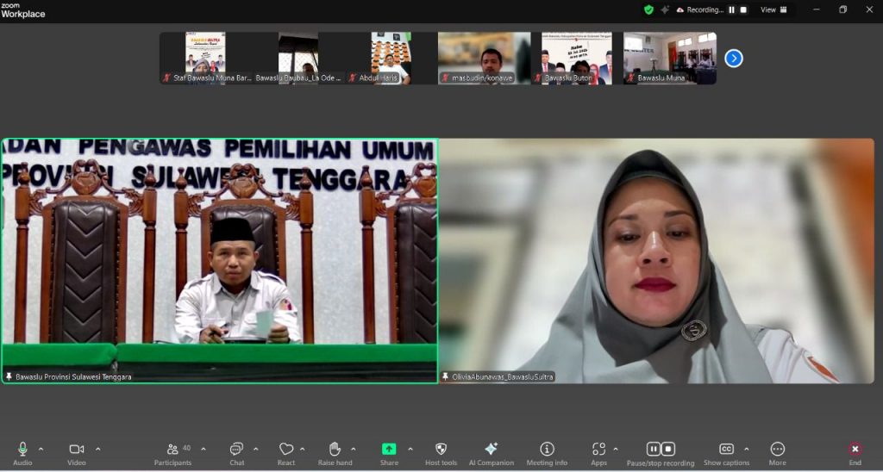This screenshot has width=883, height=472.
Task: Start sharing with green Share button
Action: pyautogui.click(x=389, y=450)
